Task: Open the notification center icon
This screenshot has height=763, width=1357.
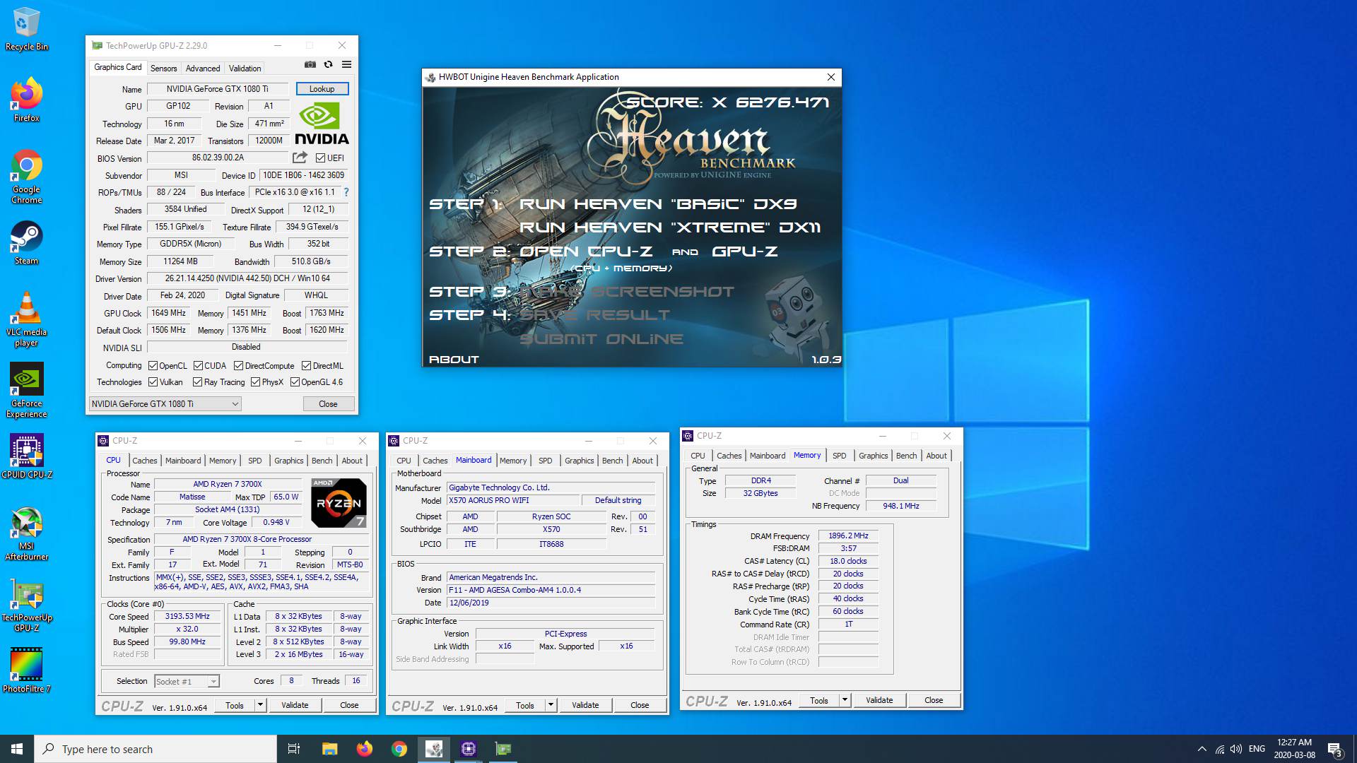Action: click(x=1334, y=749)
